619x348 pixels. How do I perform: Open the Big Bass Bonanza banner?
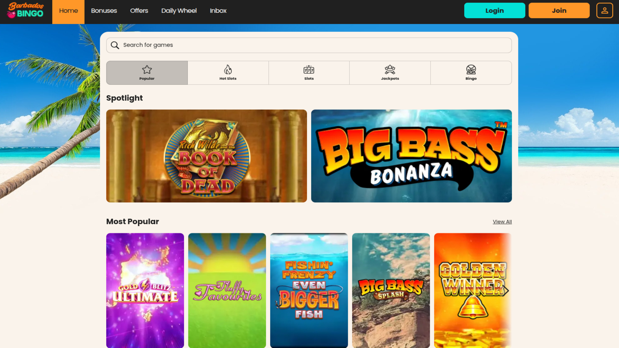411,156
